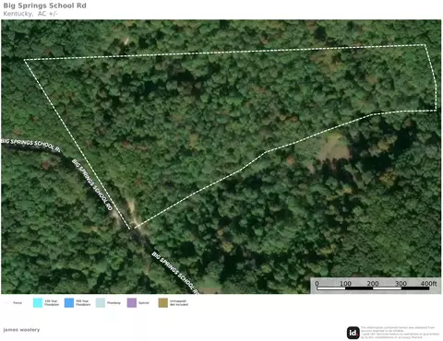The width and height of the screenshot is (443, 341).
Task: Click the Kentucky AC +/- subtitle
Action: point(30,14)
